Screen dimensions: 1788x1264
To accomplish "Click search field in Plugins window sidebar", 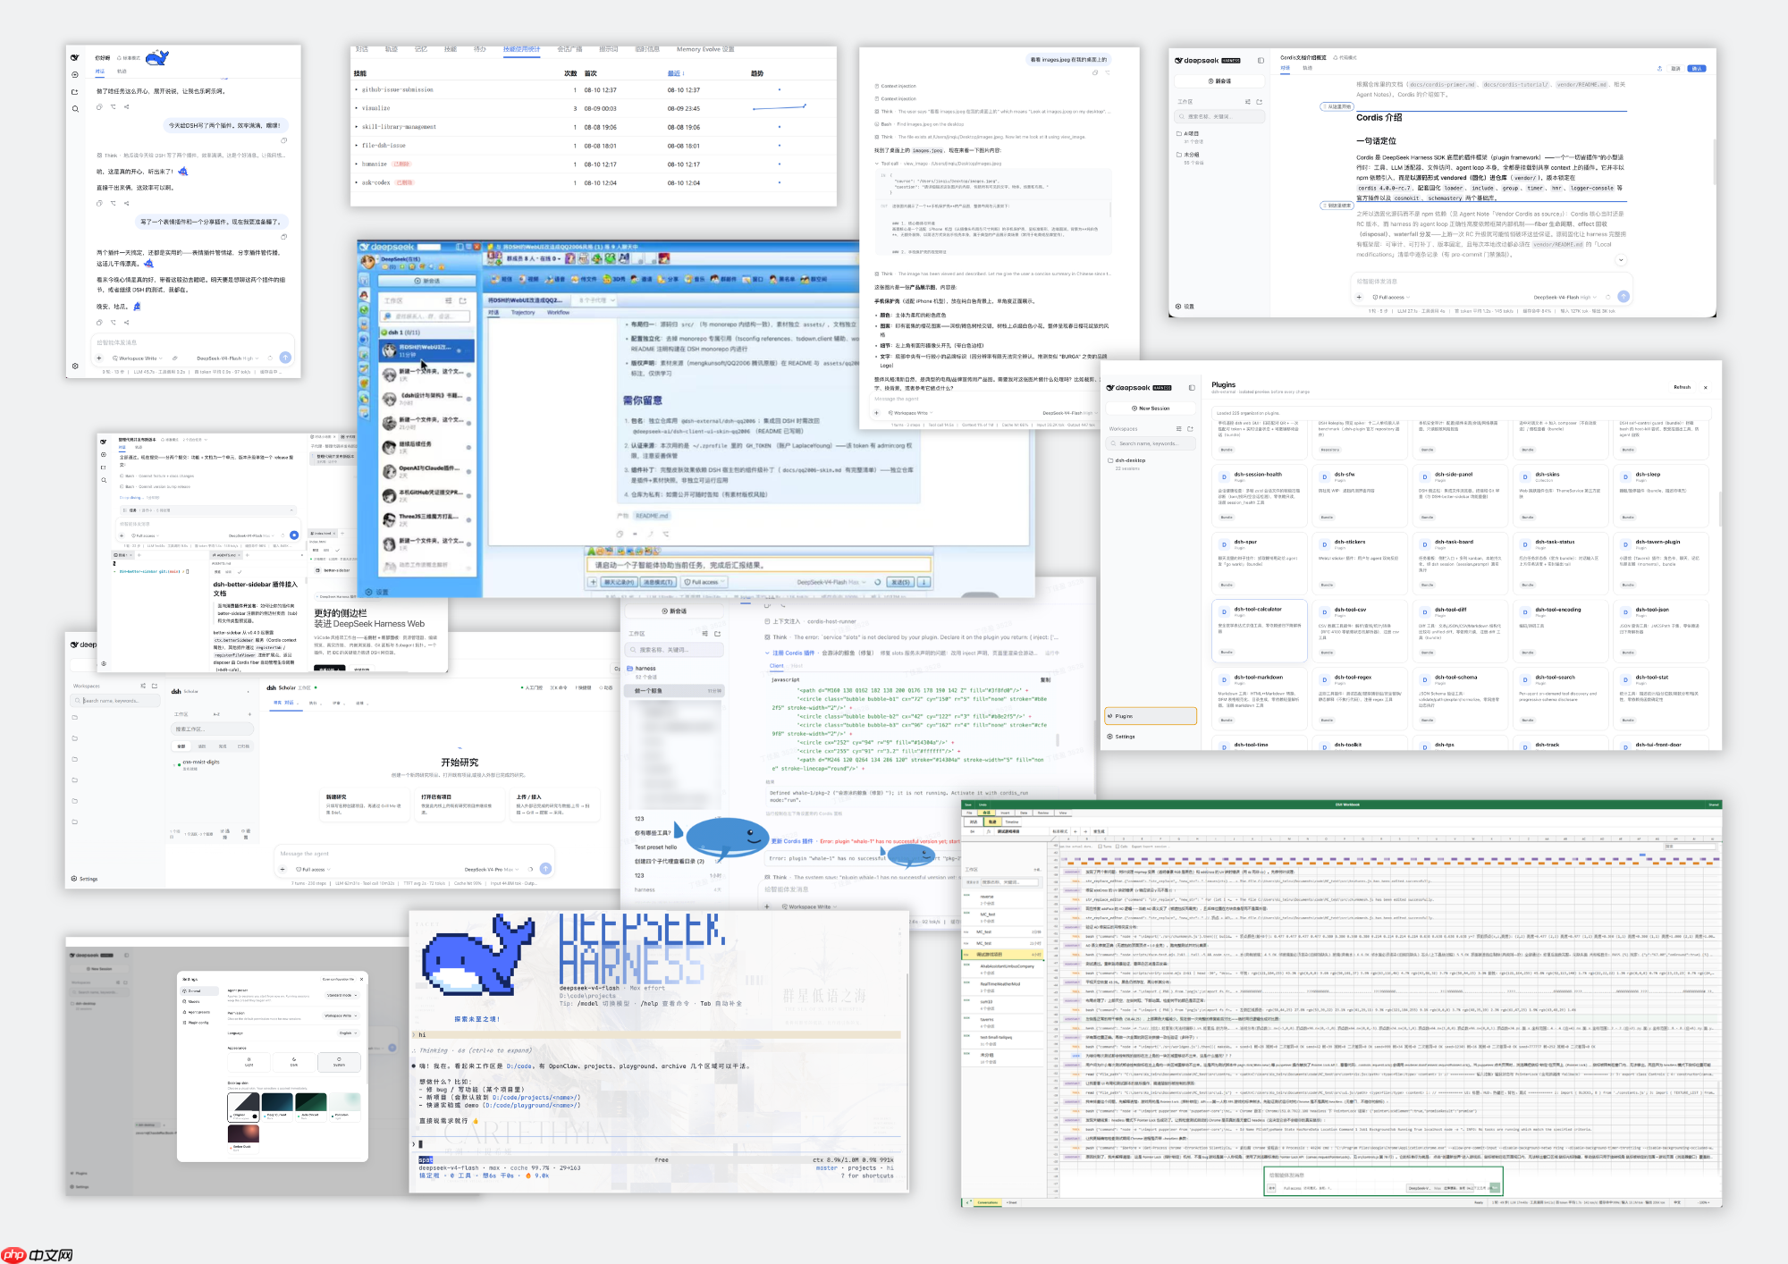I will [1151, 443].
